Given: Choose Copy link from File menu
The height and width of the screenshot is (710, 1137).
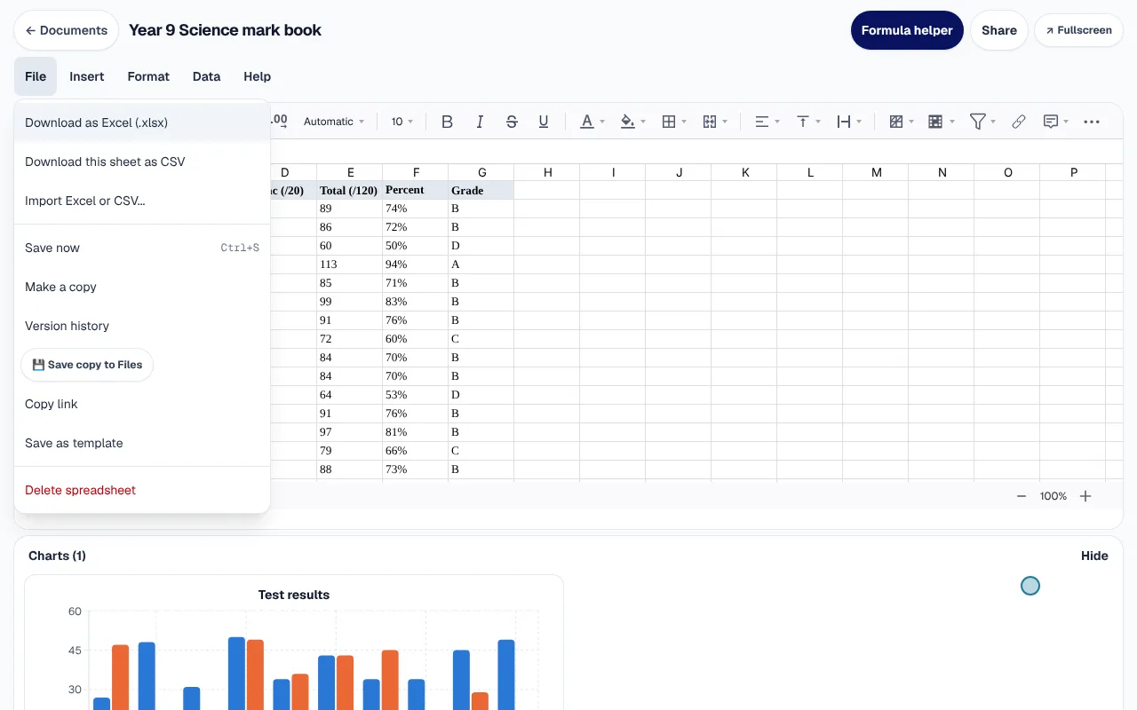Looking at the screenshot, I should pyautogui.click(x=142, y=404).
